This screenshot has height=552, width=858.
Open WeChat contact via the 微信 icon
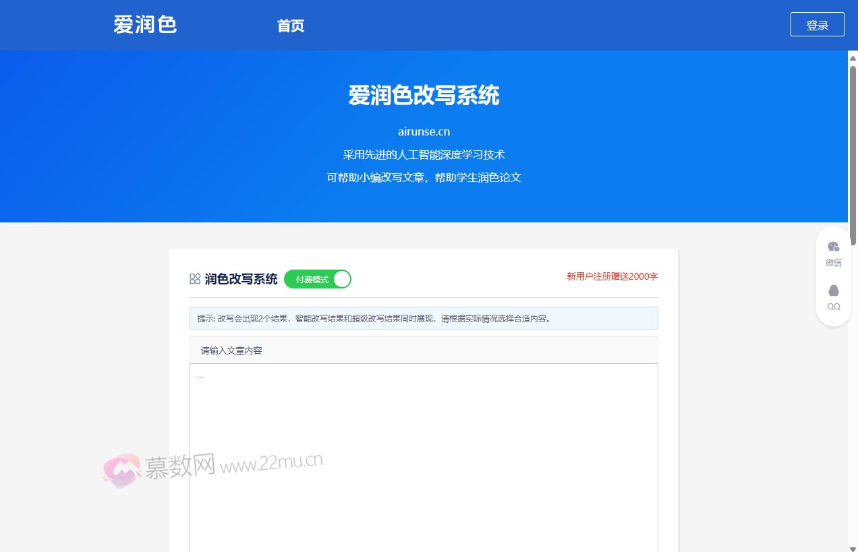(x=833, y=246)
